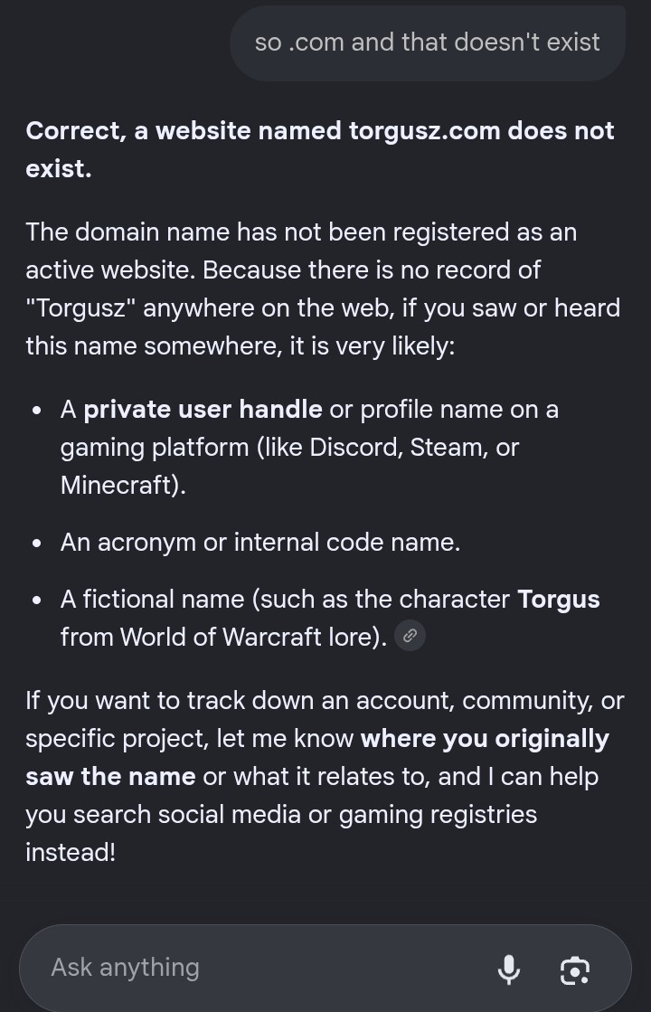Start voice input with the microphone icon
Image resolution: width=651 pixels, height=1012 pixels.
[x=509, y=969]
